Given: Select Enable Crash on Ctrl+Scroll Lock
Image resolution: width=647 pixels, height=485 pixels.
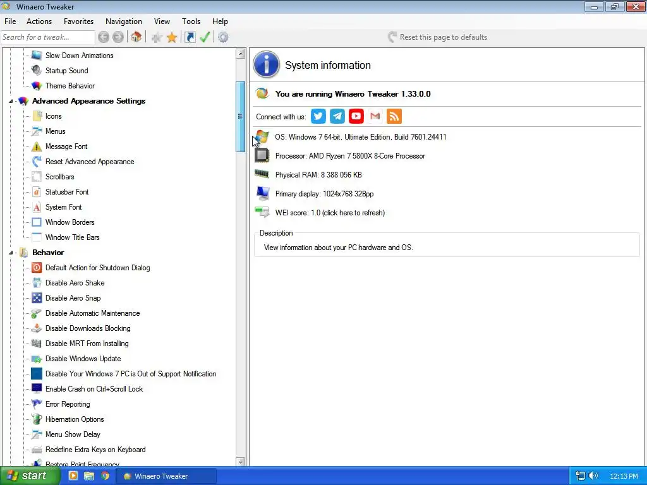Looking at the screenshot, I should 94,389.
